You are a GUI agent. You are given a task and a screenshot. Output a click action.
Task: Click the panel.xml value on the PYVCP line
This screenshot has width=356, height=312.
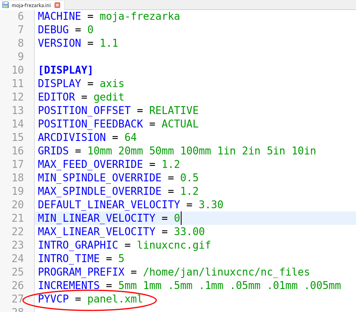tap(115, 299)
